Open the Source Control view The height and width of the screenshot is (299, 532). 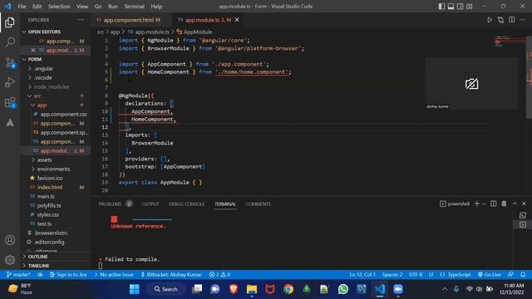coord(10,62)
